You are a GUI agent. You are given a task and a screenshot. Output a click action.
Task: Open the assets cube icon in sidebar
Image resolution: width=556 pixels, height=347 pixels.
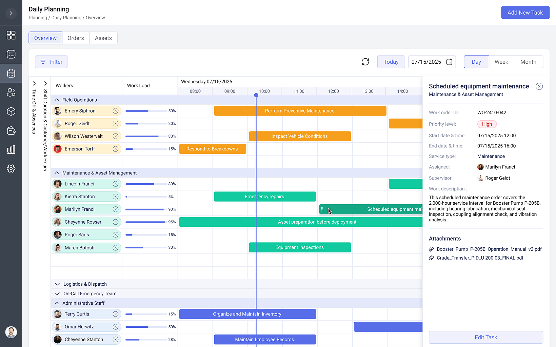click(x=11, y=111)
